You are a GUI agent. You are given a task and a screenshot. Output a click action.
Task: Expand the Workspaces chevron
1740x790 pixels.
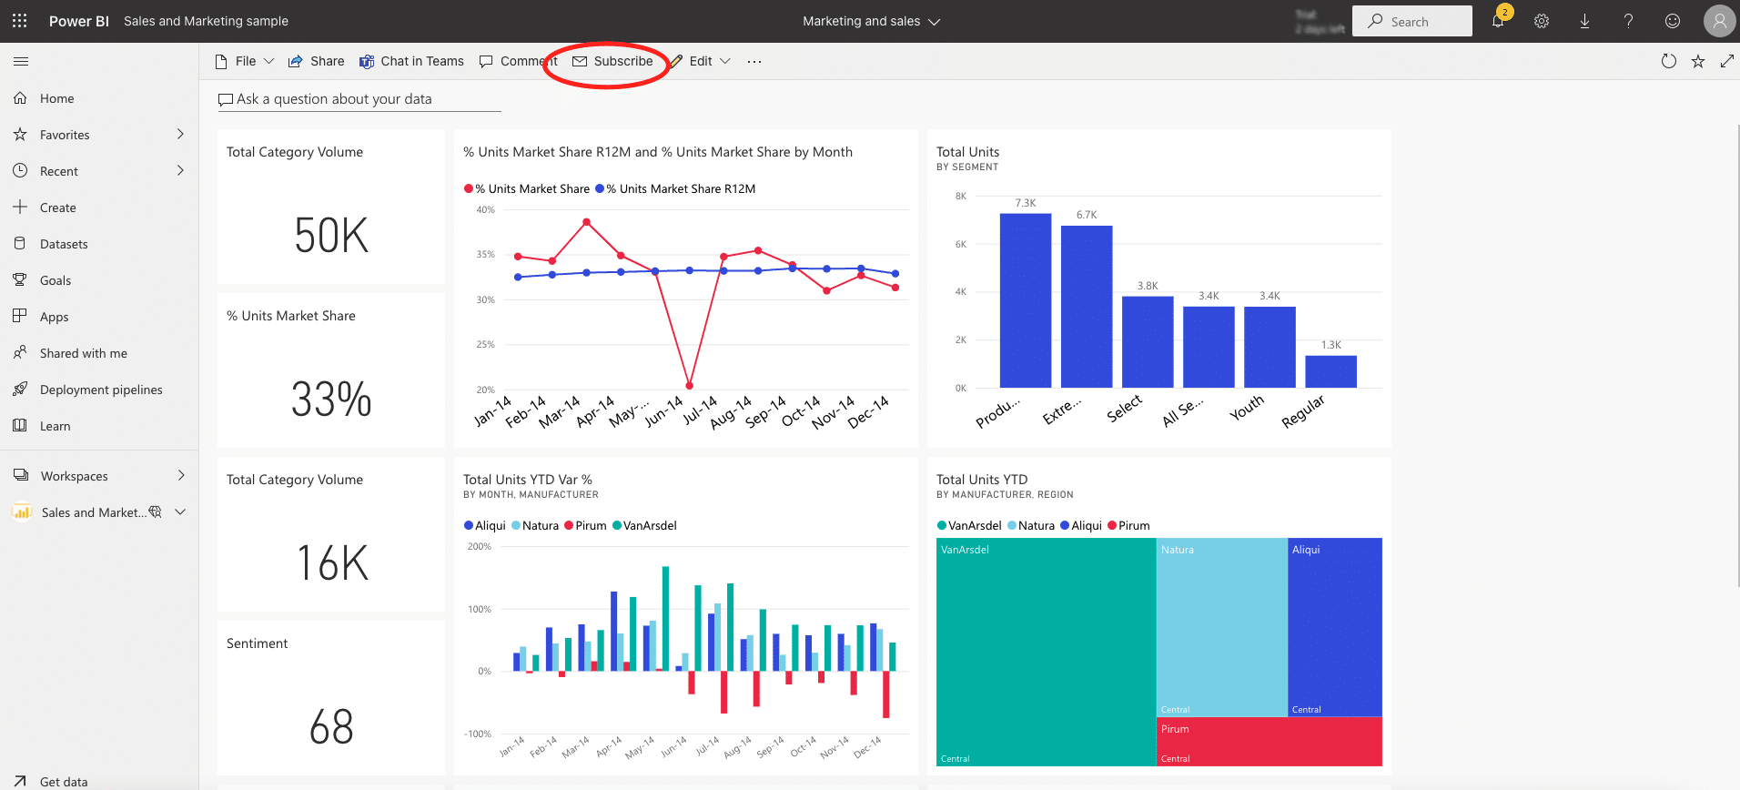pos(180,475)
